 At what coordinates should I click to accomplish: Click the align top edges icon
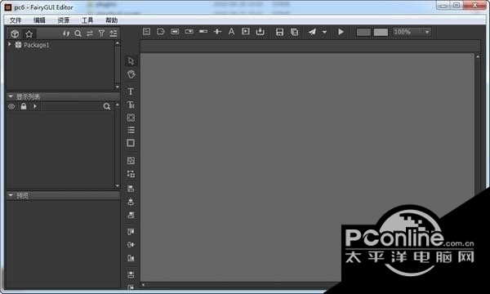tap(131, 232)
